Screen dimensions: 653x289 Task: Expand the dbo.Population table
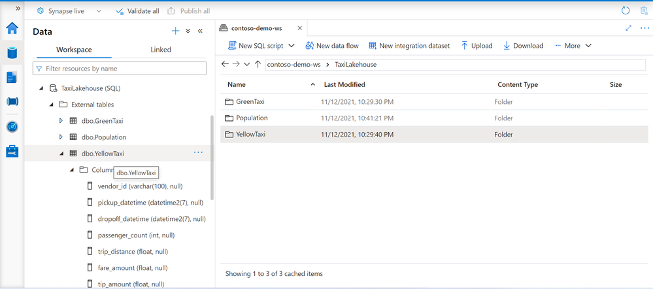click(61, 137)
